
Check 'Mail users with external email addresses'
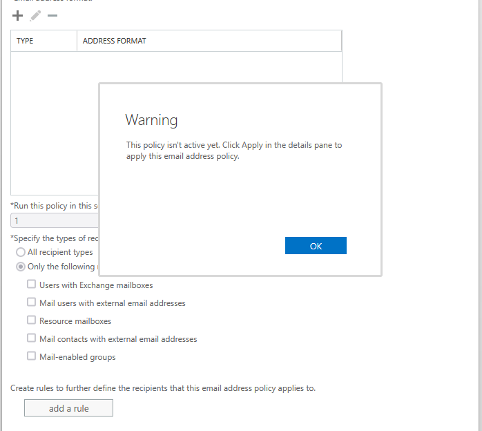31,303
